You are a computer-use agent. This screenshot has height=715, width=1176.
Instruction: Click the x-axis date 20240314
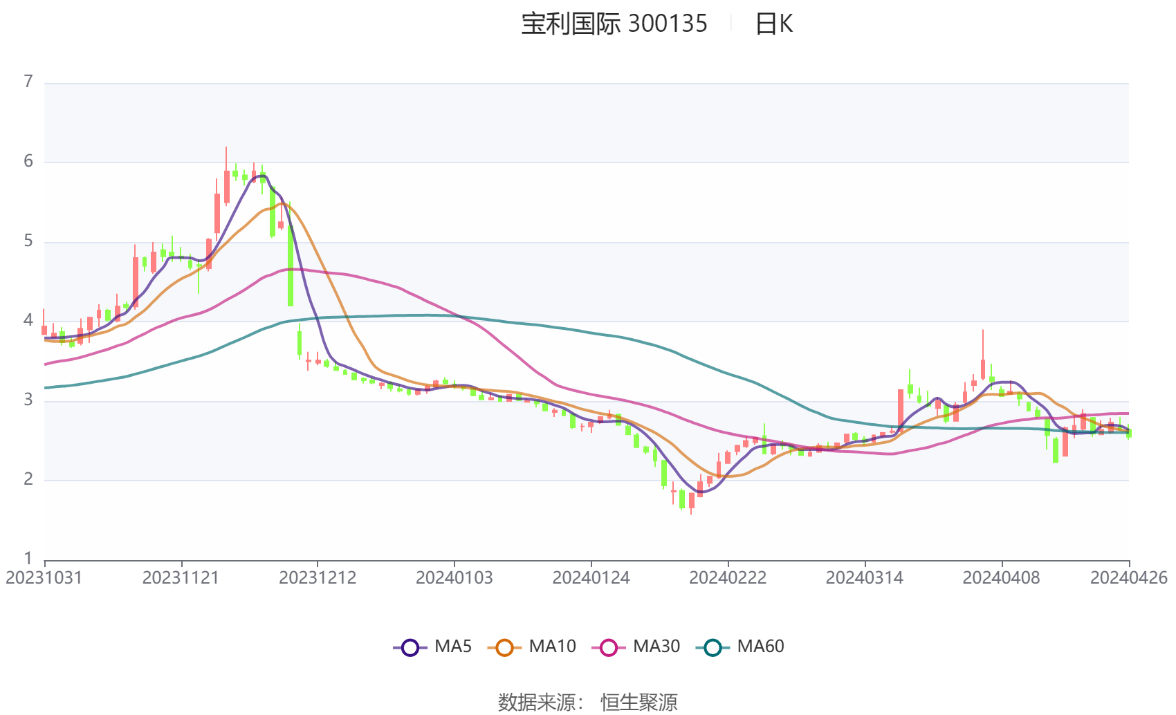click(x=865, y=578)
